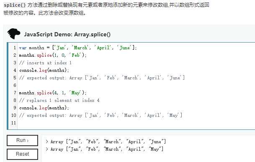Click line number 10 in the editor gutter
255x162 pixels.
tap(14, 115)
